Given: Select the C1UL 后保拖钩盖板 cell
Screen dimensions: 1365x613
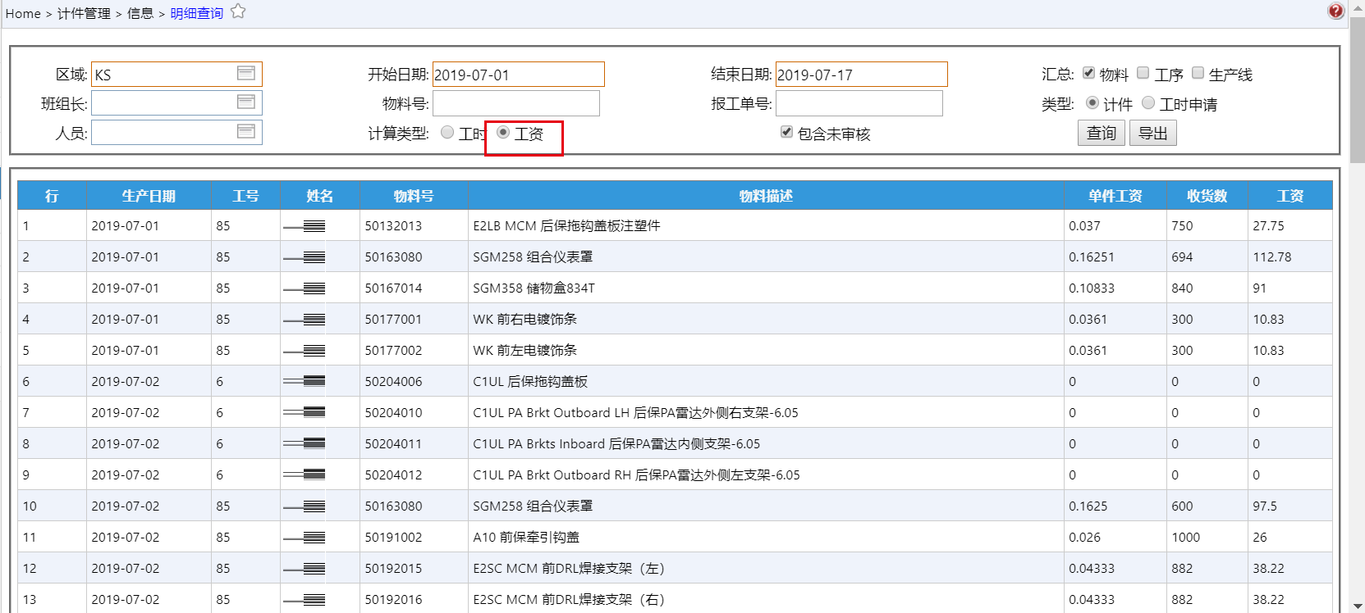Looking at the screenshot, I should click(x=766, y=381).
